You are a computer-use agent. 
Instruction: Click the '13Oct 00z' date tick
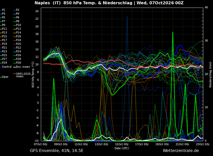[x=102, y=144]
